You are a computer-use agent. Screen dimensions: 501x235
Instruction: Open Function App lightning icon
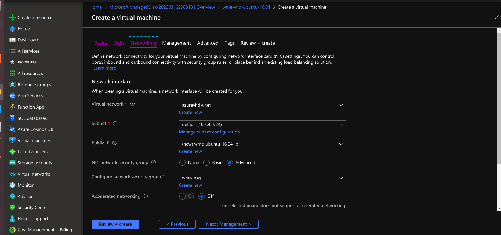tap(12, 107)
